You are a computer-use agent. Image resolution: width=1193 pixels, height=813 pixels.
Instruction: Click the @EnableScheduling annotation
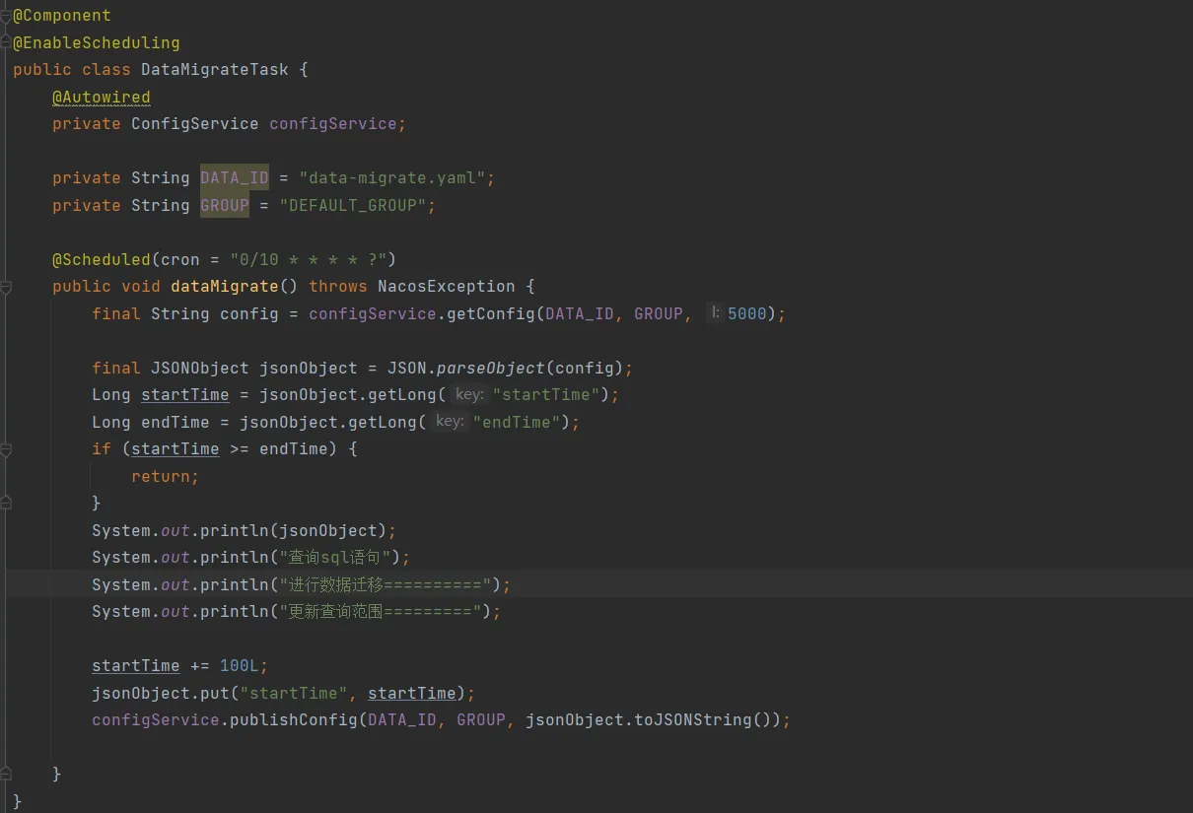(x=96, y=42)
